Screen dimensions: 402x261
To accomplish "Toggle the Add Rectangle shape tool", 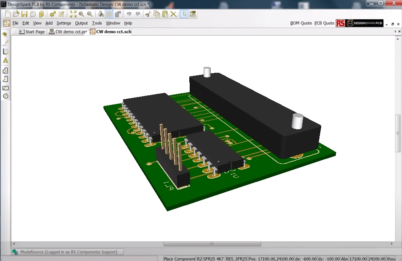I will pyautogui.click(x=5, y=88).
